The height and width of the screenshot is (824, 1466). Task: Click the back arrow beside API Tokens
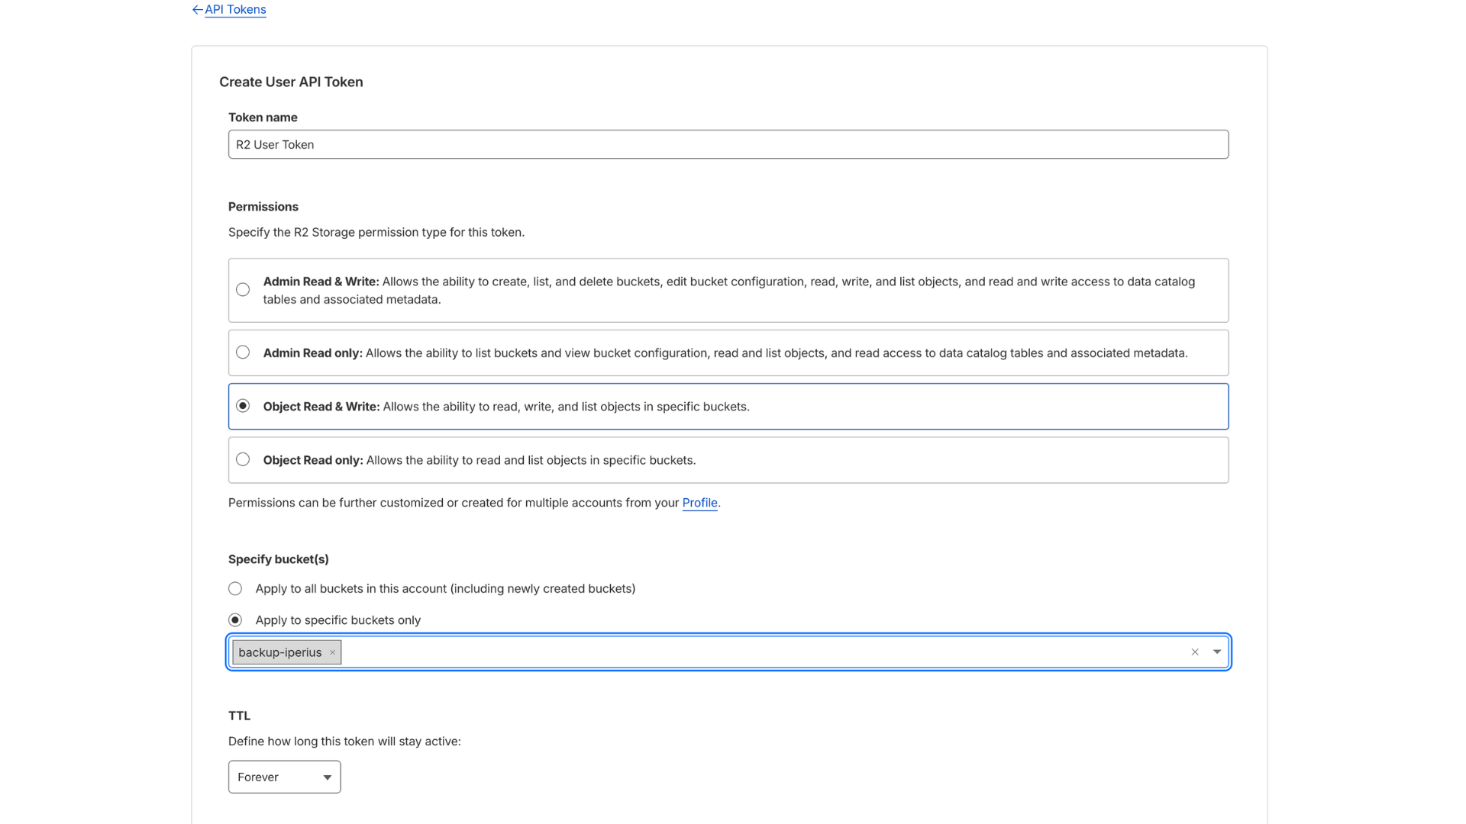pos(197,10)
